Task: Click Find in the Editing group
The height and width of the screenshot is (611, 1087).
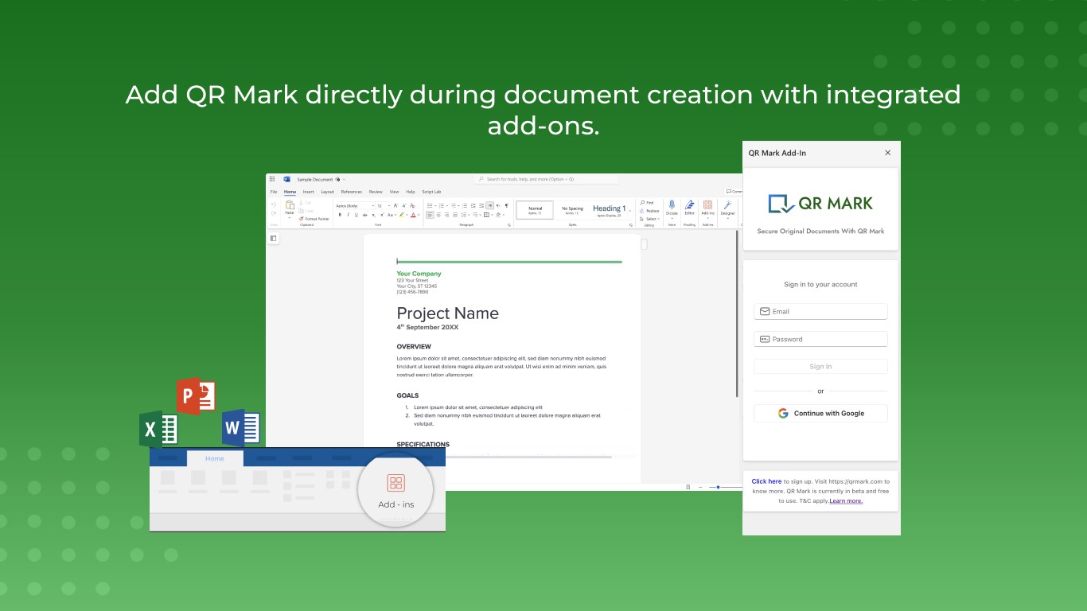Action: pyautogui.click(x=647, y=203)
